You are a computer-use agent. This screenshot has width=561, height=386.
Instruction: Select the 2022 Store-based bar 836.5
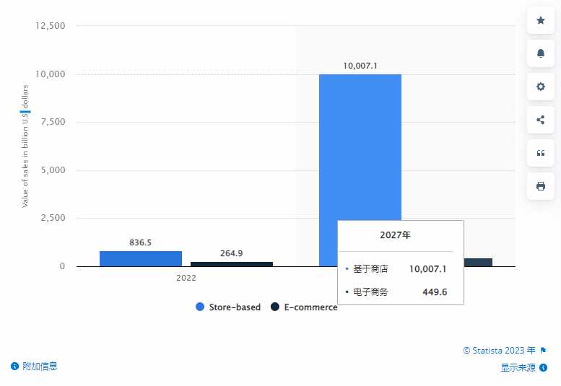pos(141,259)
